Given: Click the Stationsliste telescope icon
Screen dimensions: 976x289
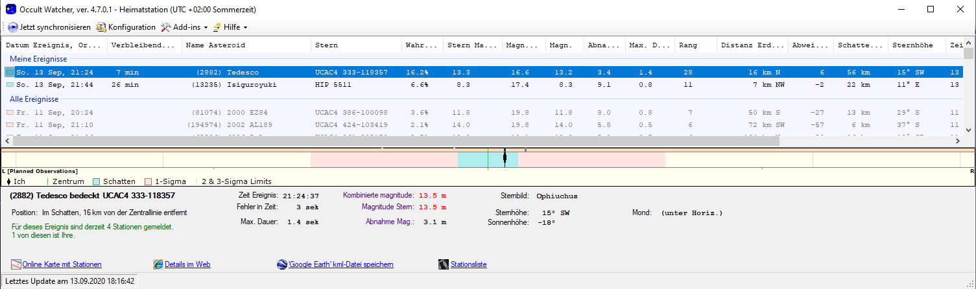Looking at the screenshot, I should pyautogui.click(x=444, y=264).
